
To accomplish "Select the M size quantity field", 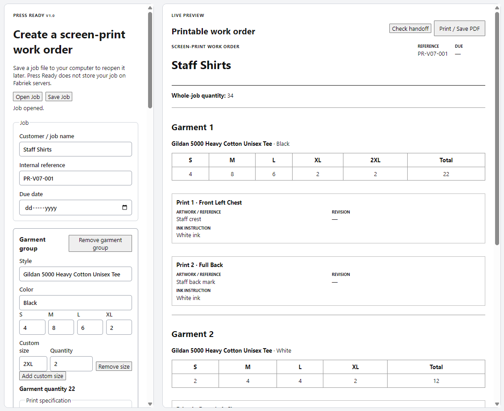I will (61, 328).
